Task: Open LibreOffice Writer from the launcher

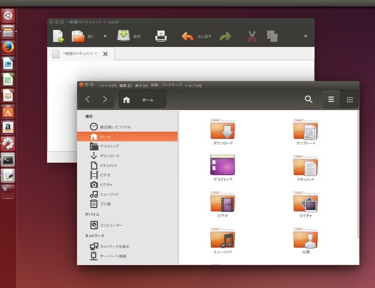Action: click(x=8, y=63)
